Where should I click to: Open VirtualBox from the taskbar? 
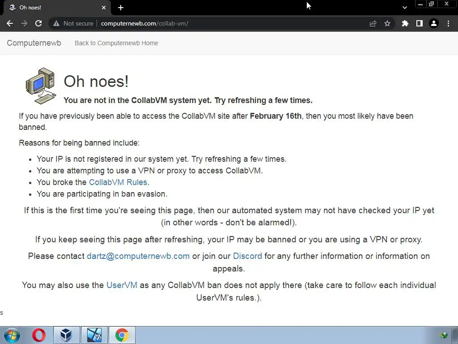coord(66,335)
